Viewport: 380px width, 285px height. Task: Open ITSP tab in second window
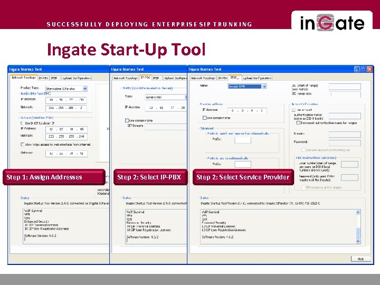(x=156, y=78)
